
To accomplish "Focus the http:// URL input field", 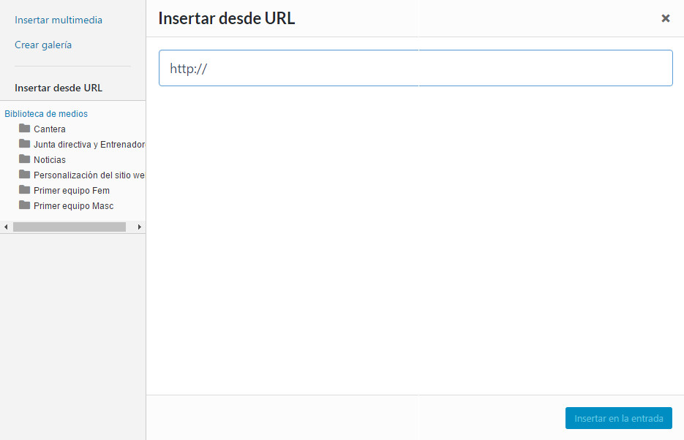I will point(416,69).
